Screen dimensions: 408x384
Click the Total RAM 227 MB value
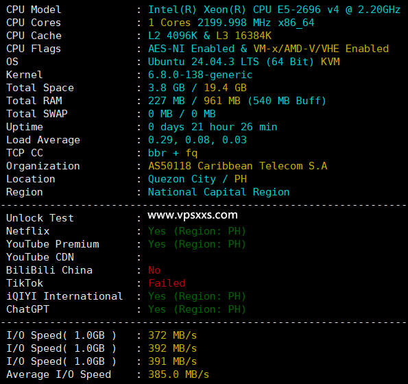coord(166,101)
